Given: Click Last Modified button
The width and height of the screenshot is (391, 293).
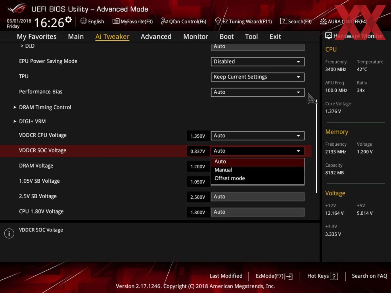Looking at the screenshot, I should [x=226, y=276].
